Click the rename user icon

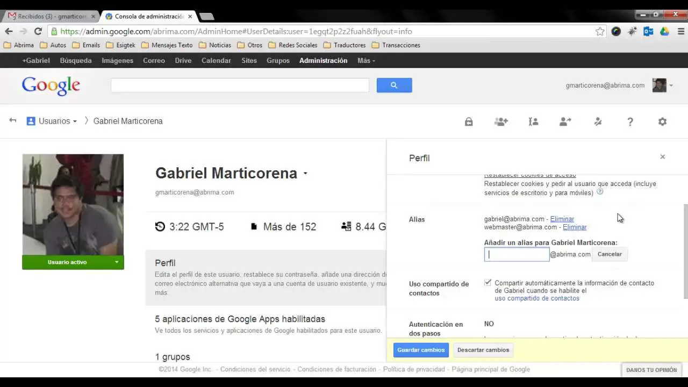click(533, 122)
